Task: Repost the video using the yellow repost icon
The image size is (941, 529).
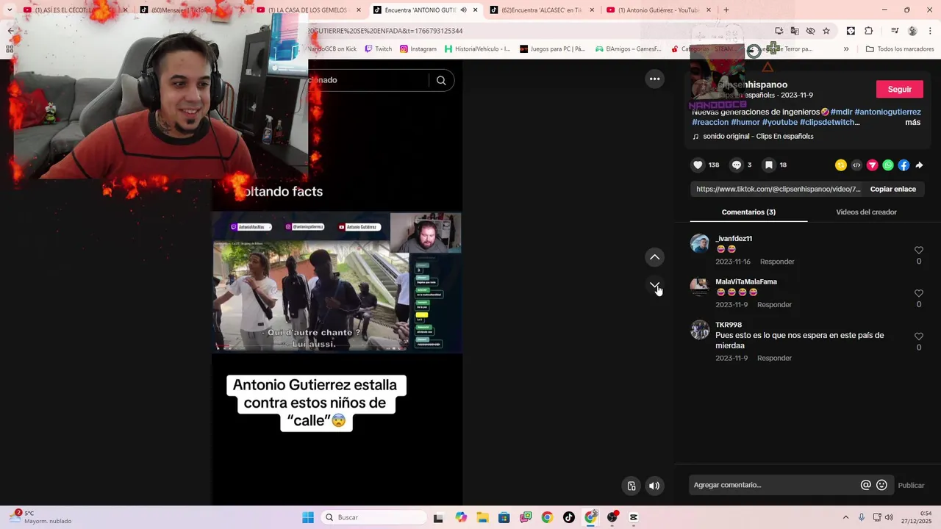Action: coord(841,165)
